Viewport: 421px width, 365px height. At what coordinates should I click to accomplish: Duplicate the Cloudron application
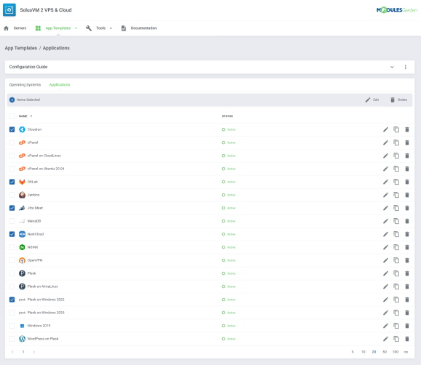point(396,129)
